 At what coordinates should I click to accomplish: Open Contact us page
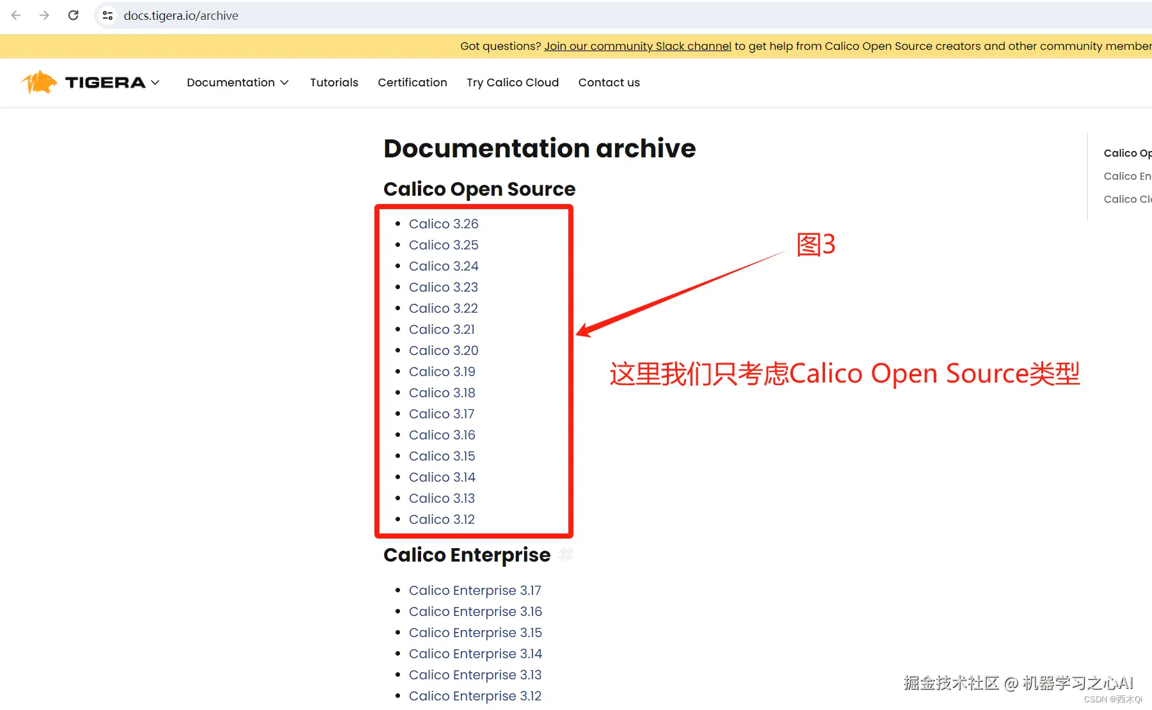pos(609,83)
